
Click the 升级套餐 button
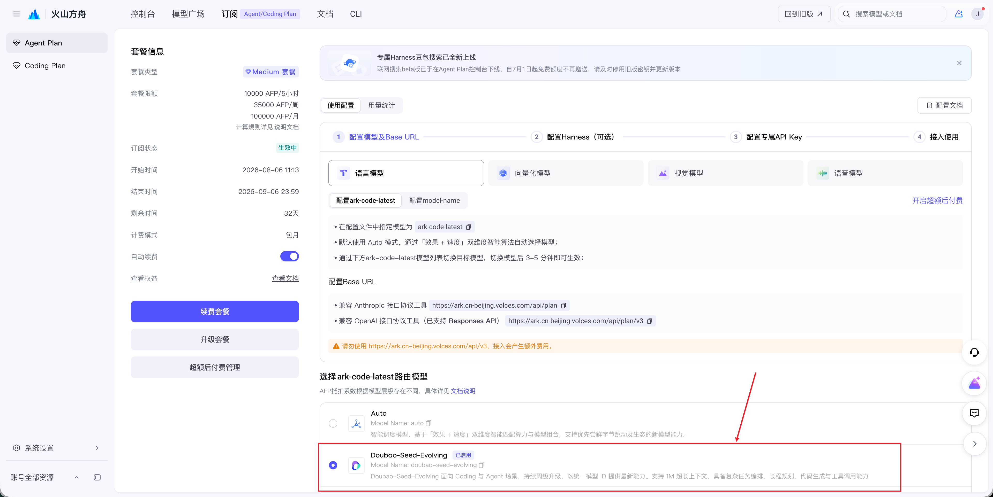pos(215,339)
